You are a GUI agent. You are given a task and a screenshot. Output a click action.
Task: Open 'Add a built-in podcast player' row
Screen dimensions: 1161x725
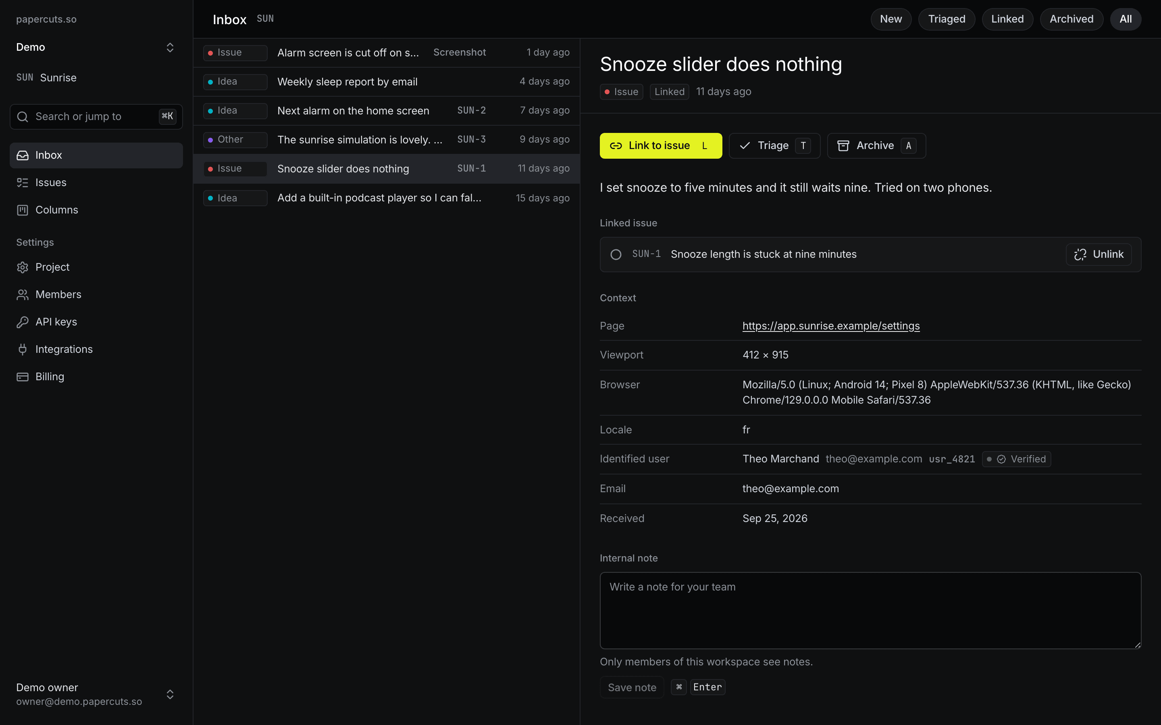click(x=387, y=198)
